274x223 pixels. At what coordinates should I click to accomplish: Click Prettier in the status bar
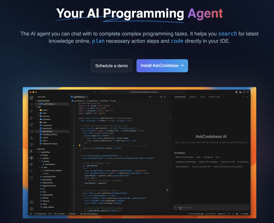[x=244, y=214]
